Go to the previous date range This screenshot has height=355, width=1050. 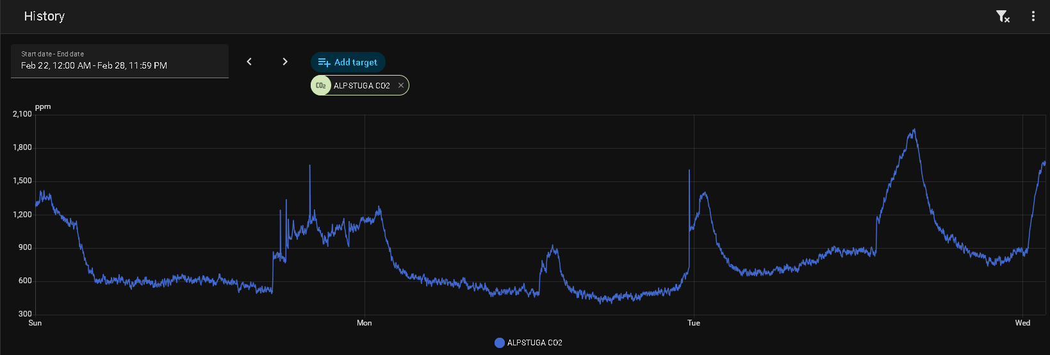point(249,62)
